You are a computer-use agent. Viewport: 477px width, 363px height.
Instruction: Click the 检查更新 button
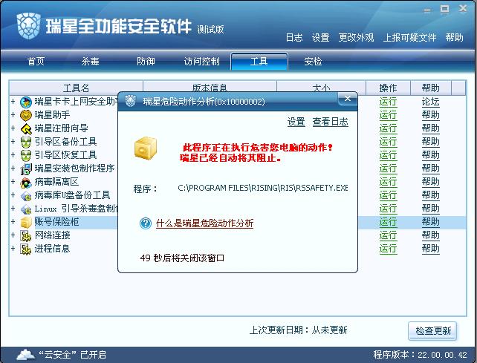tap(433, 331)
